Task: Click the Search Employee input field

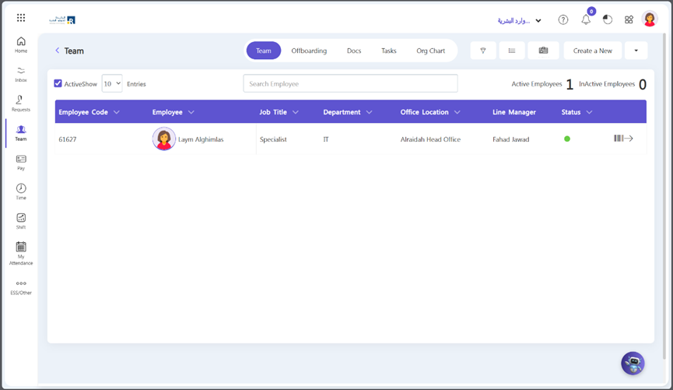Action: (x=350, y=83)
